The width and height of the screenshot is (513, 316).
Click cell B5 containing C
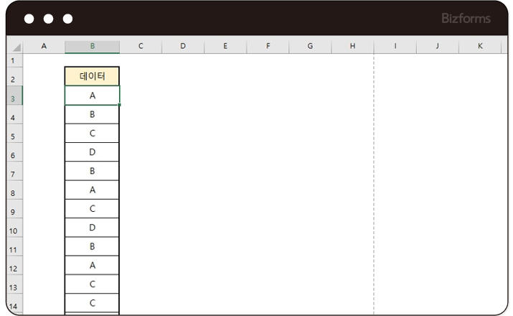coord(93,134)
